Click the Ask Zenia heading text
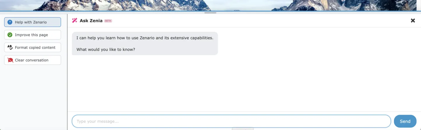 tap(91, 21)
